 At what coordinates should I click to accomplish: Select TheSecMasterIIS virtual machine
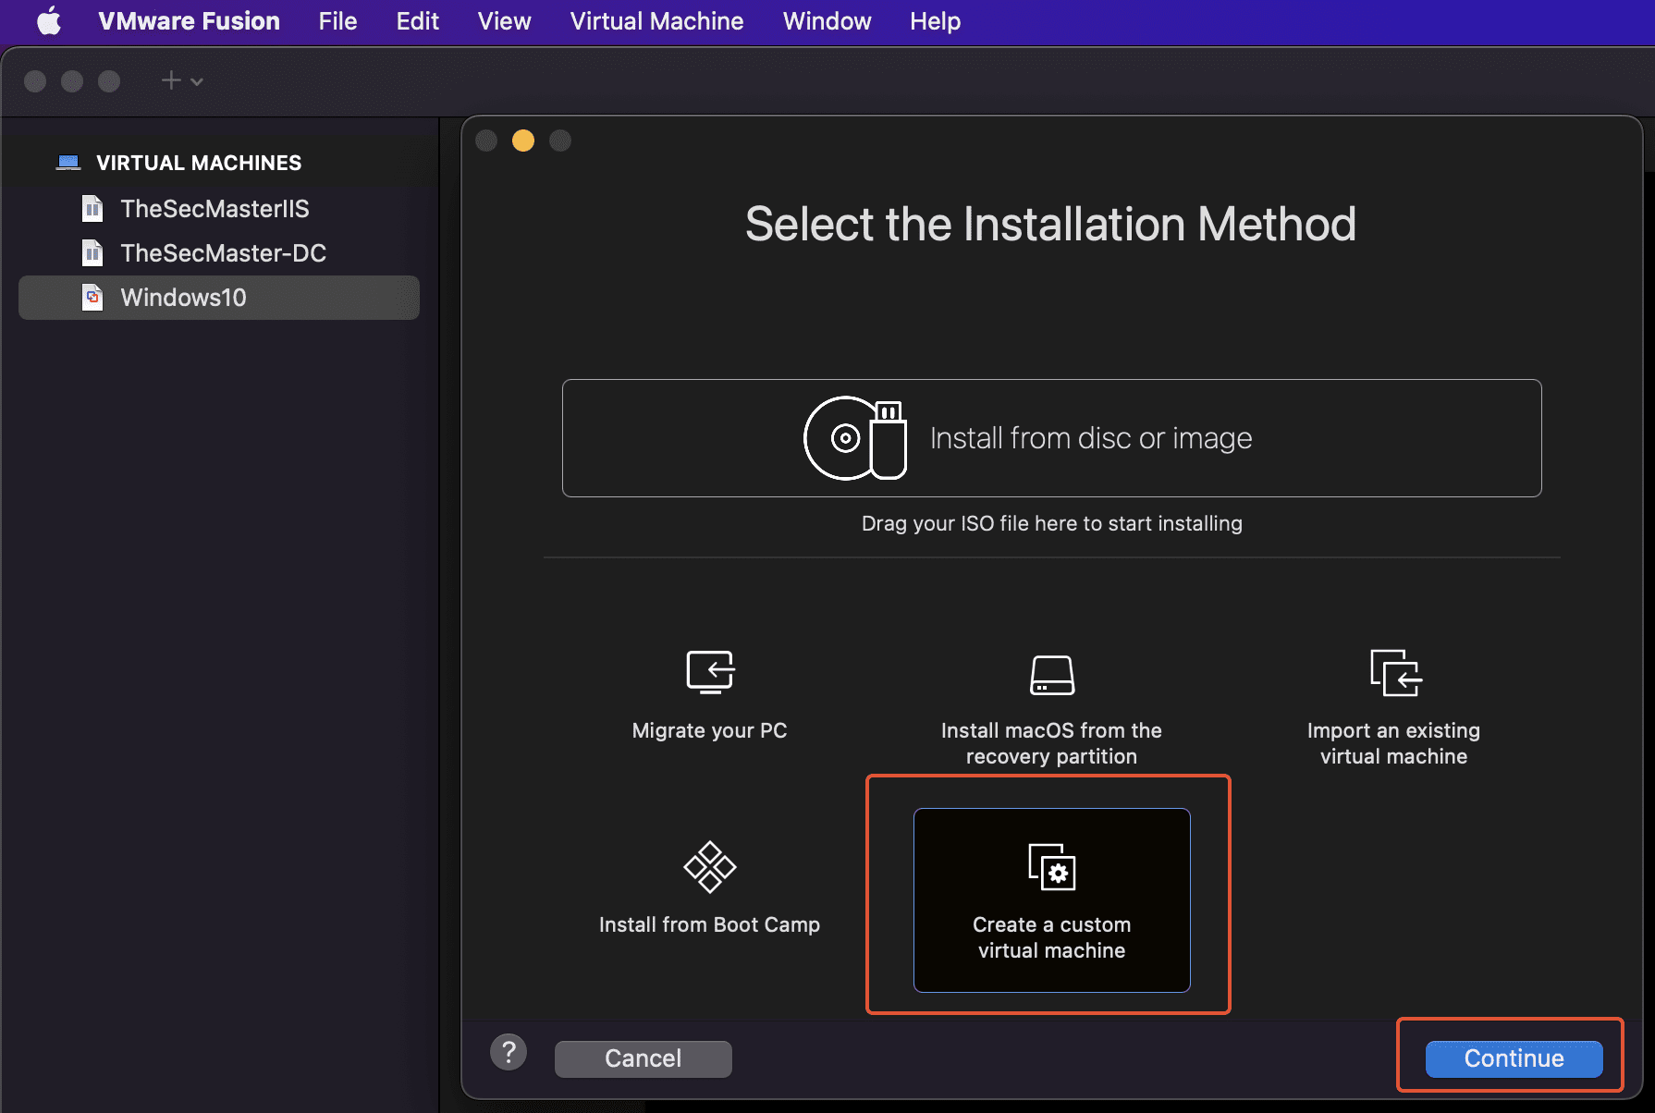(x=219, y=209)
